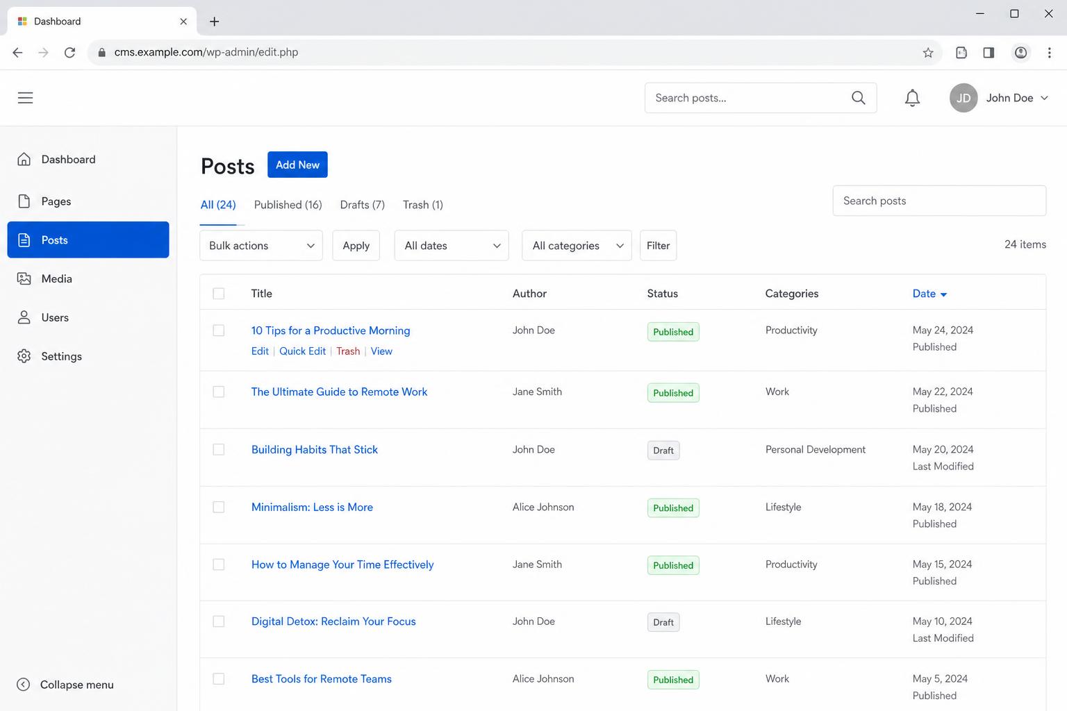Open the browser profile icon
The image size is (1067, 711).
pos(1020,52)
